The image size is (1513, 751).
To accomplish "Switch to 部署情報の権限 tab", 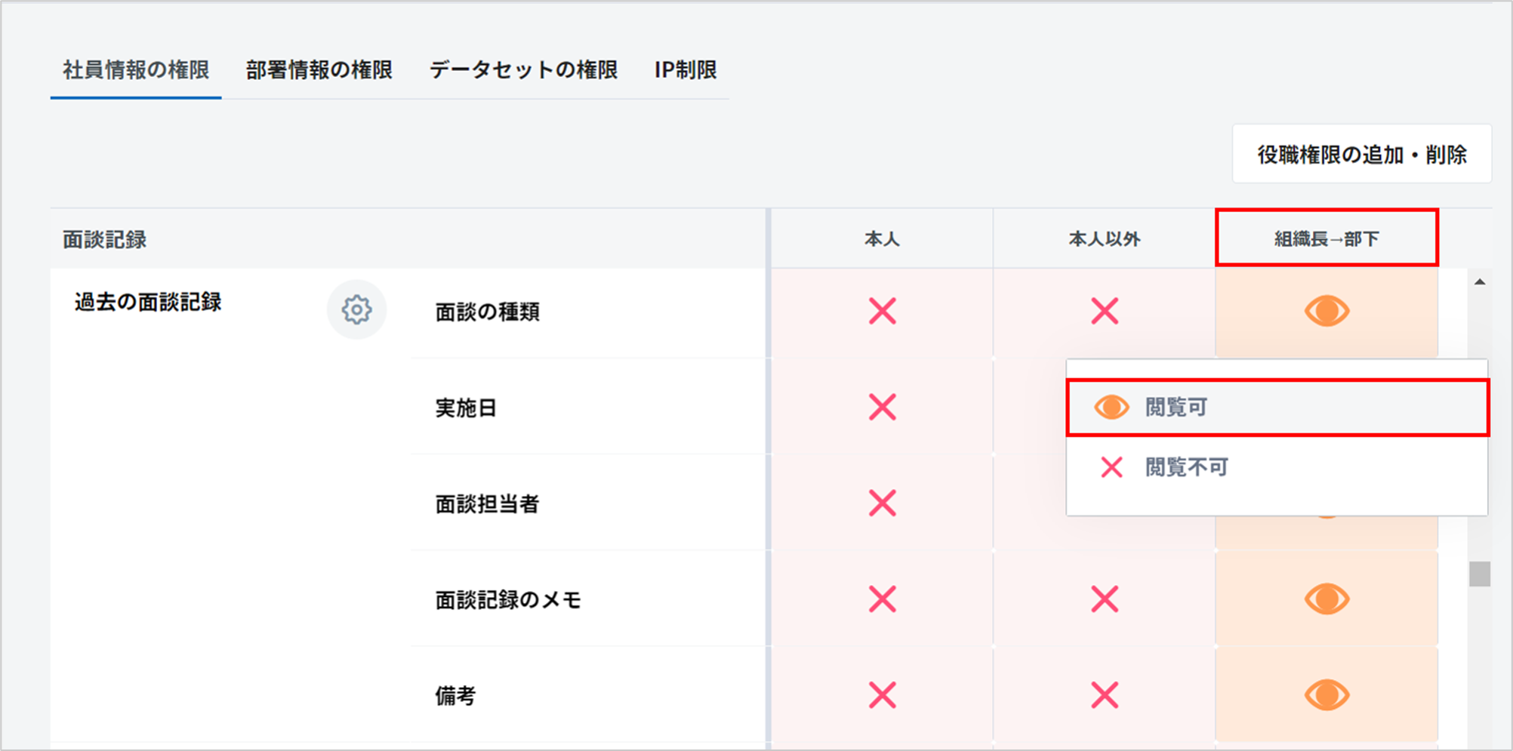I will pos(319,70).
